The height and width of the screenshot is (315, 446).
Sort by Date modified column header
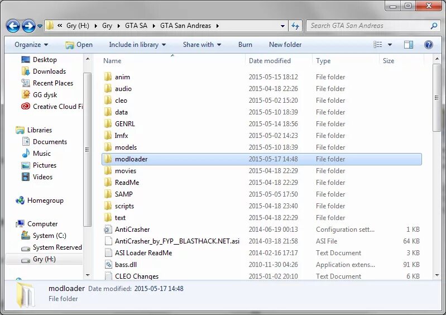tap(270, 61)
